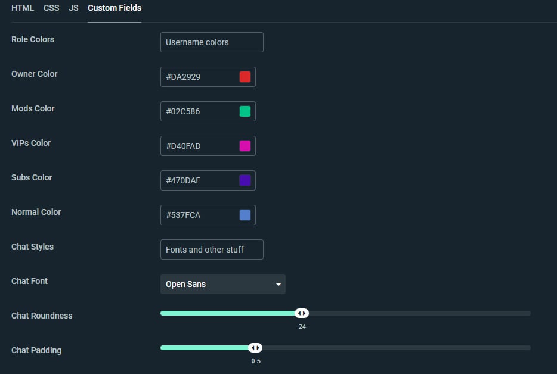Click the Chat Styles text field
557x374 pixels.
[212, 250]
